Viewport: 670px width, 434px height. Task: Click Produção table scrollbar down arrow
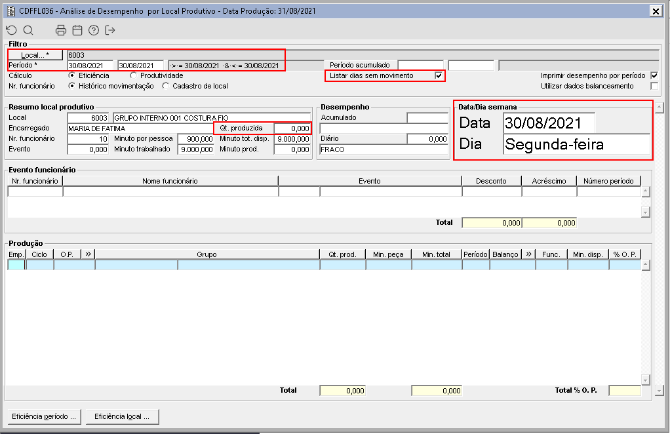point(646,380)
